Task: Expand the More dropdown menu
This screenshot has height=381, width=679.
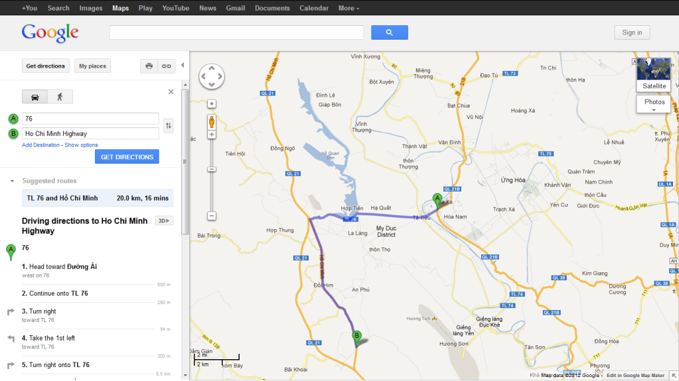Action: coord(348,8)
